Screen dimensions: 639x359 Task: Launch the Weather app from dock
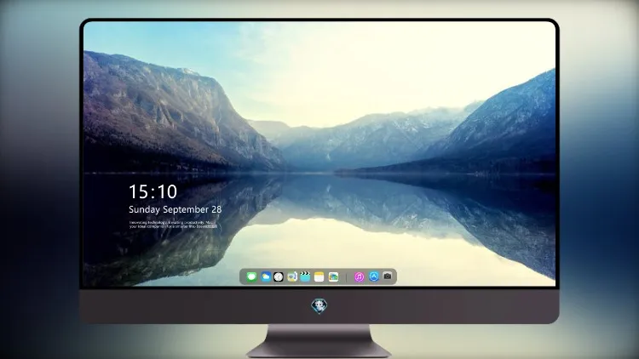point(266,276)
